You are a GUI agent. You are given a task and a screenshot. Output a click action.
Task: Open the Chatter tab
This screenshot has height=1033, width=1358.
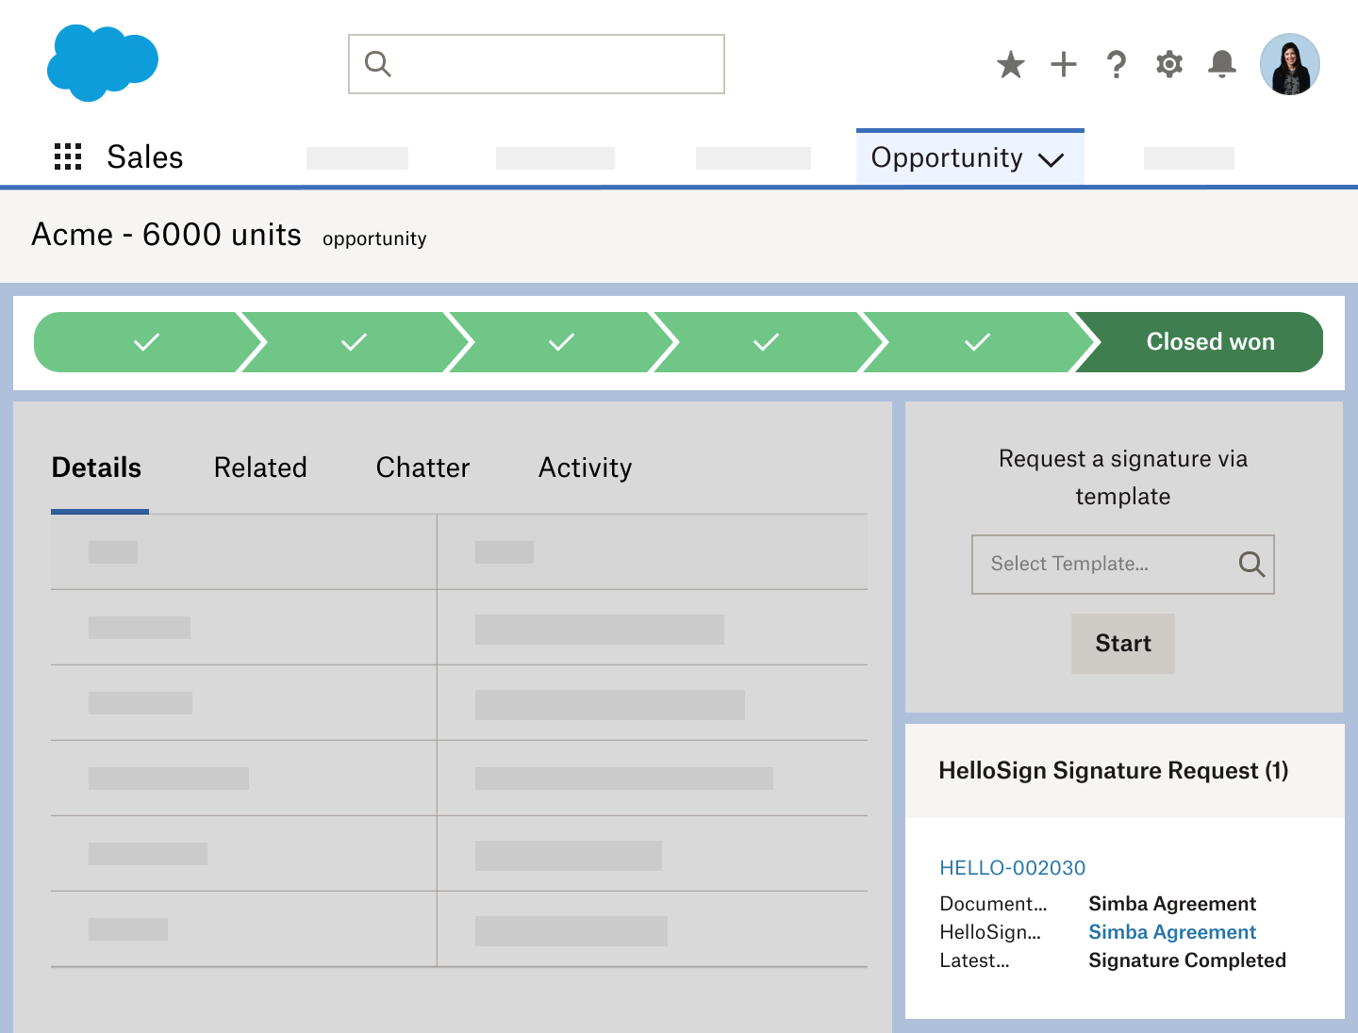pyautogui.click(x=422, y=467)
